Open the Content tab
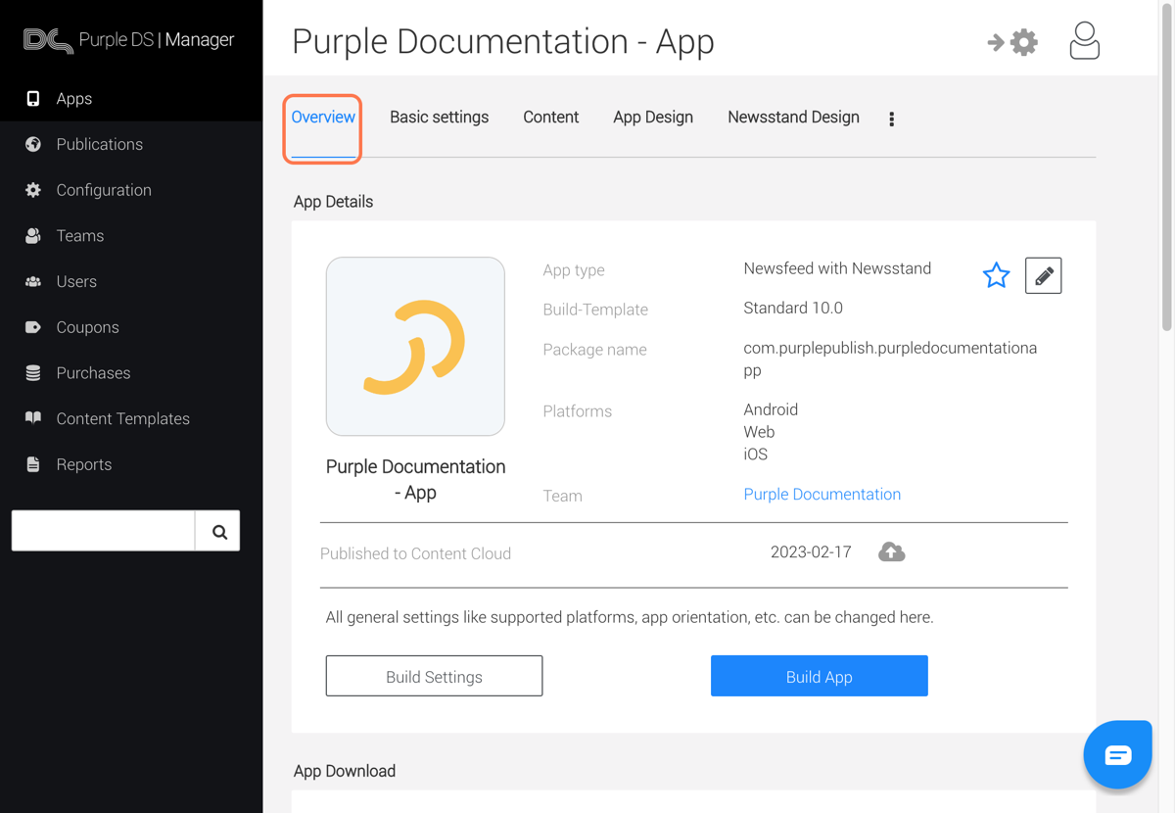This screenshot has height=813, width=1175. point(550,118)
